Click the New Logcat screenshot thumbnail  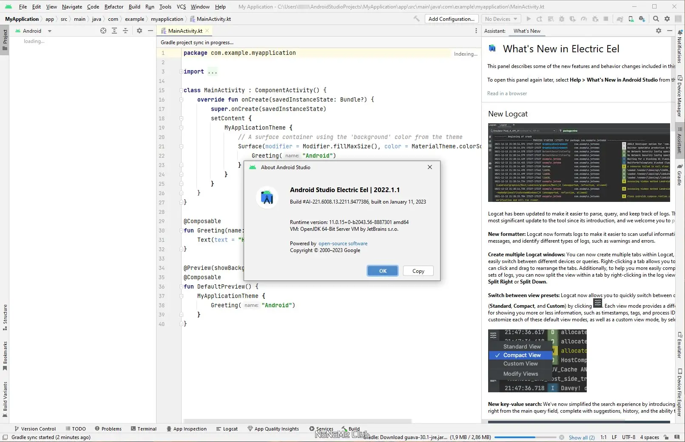coord(579,162)
